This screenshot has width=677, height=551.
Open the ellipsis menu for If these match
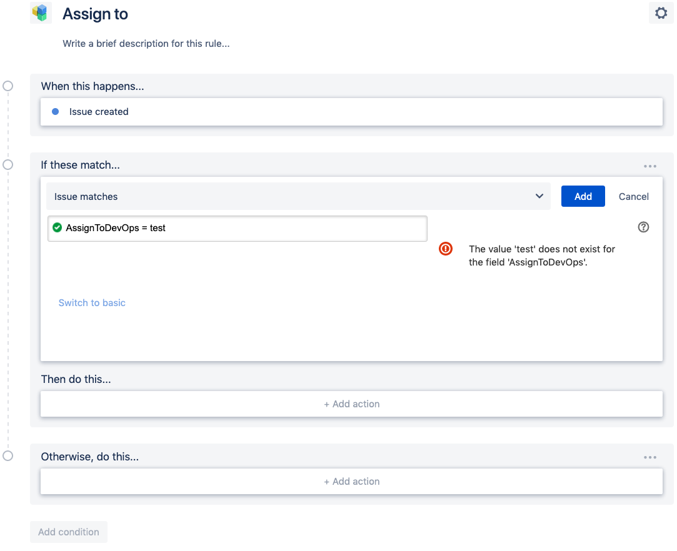[x=650, y=166]
